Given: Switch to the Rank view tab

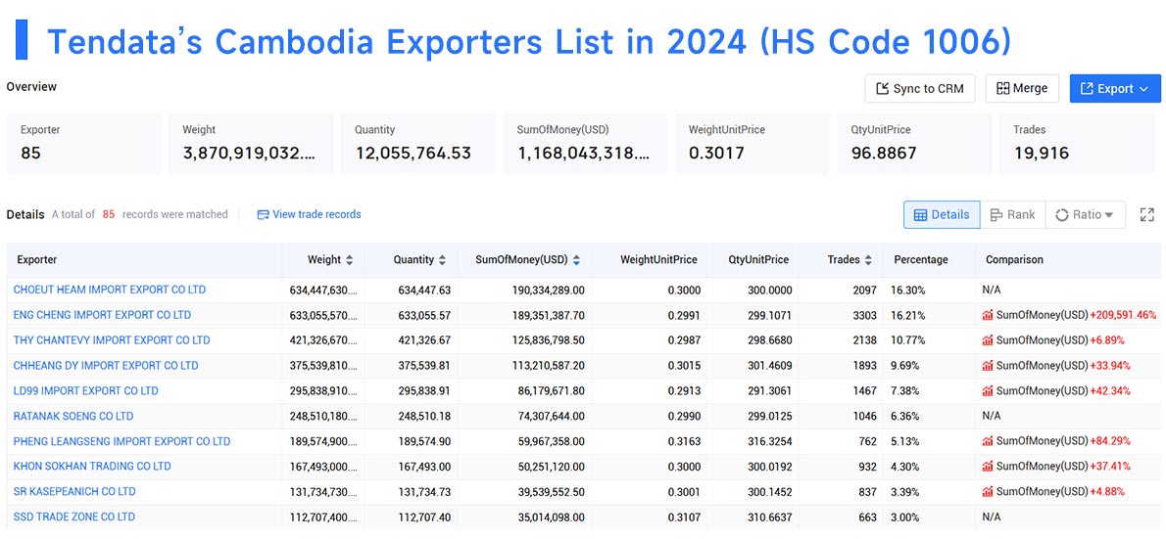Looking at the screenshot, I should tap(1012, 214).
